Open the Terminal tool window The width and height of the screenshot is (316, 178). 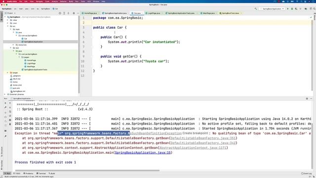tap(41, 174)
